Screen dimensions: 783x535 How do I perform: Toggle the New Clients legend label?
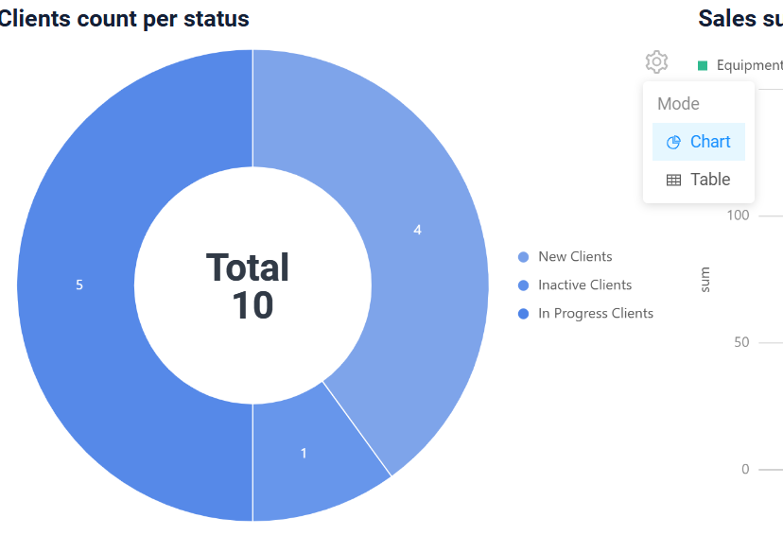click(x=575, y=257)
